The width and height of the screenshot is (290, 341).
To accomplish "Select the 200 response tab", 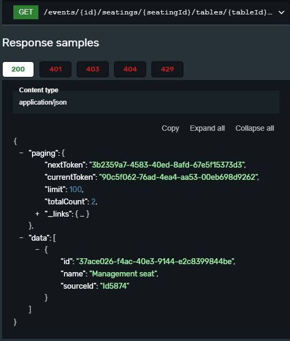I will (x=18, y=69).
